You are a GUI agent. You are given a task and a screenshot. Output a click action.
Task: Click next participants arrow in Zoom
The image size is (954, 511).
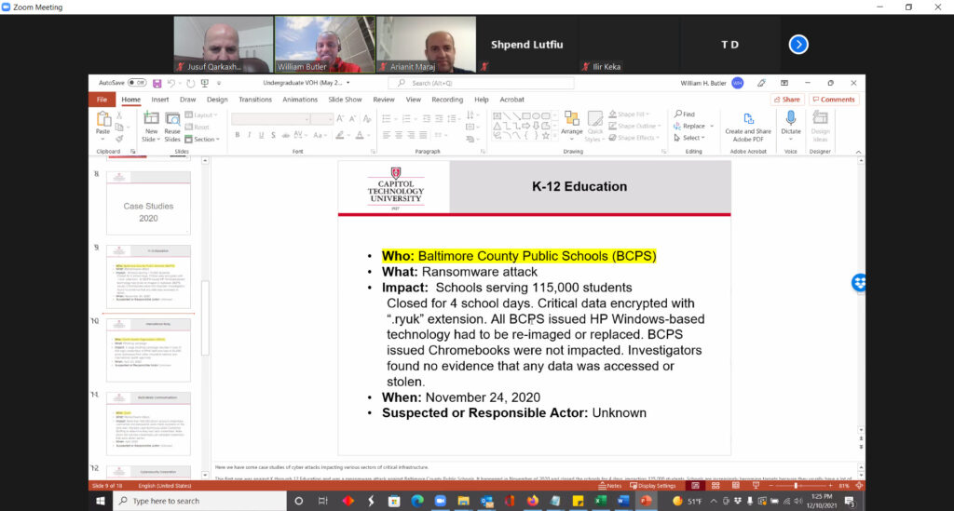point(798,45)
